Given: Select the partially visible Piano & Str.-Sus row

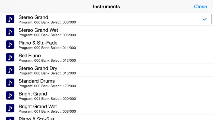Looking at the screenshot, I should click(x=37, y=118).
